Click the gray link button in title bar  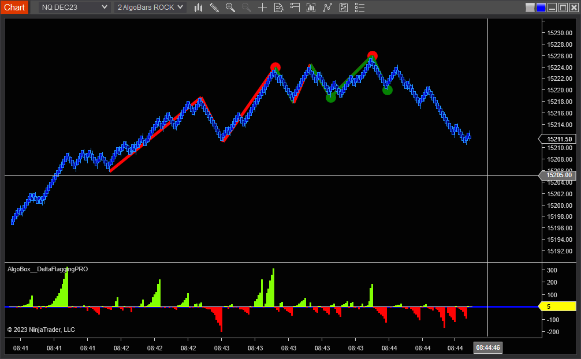(530, 8)
